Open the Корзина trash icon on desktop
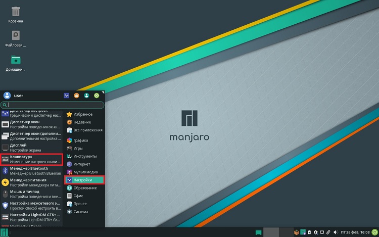The width and height of the screenshot is (379, 237). point(16,14)
